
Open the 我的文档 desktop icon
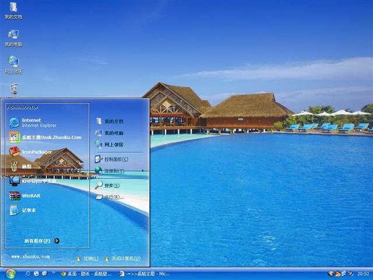13,10
